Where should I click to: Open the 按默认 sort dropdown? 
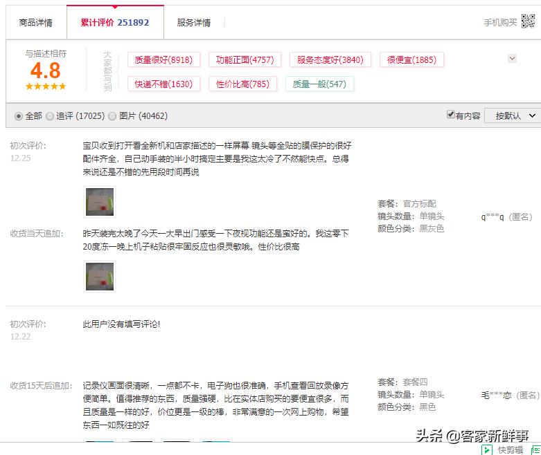tap(513, 115)
